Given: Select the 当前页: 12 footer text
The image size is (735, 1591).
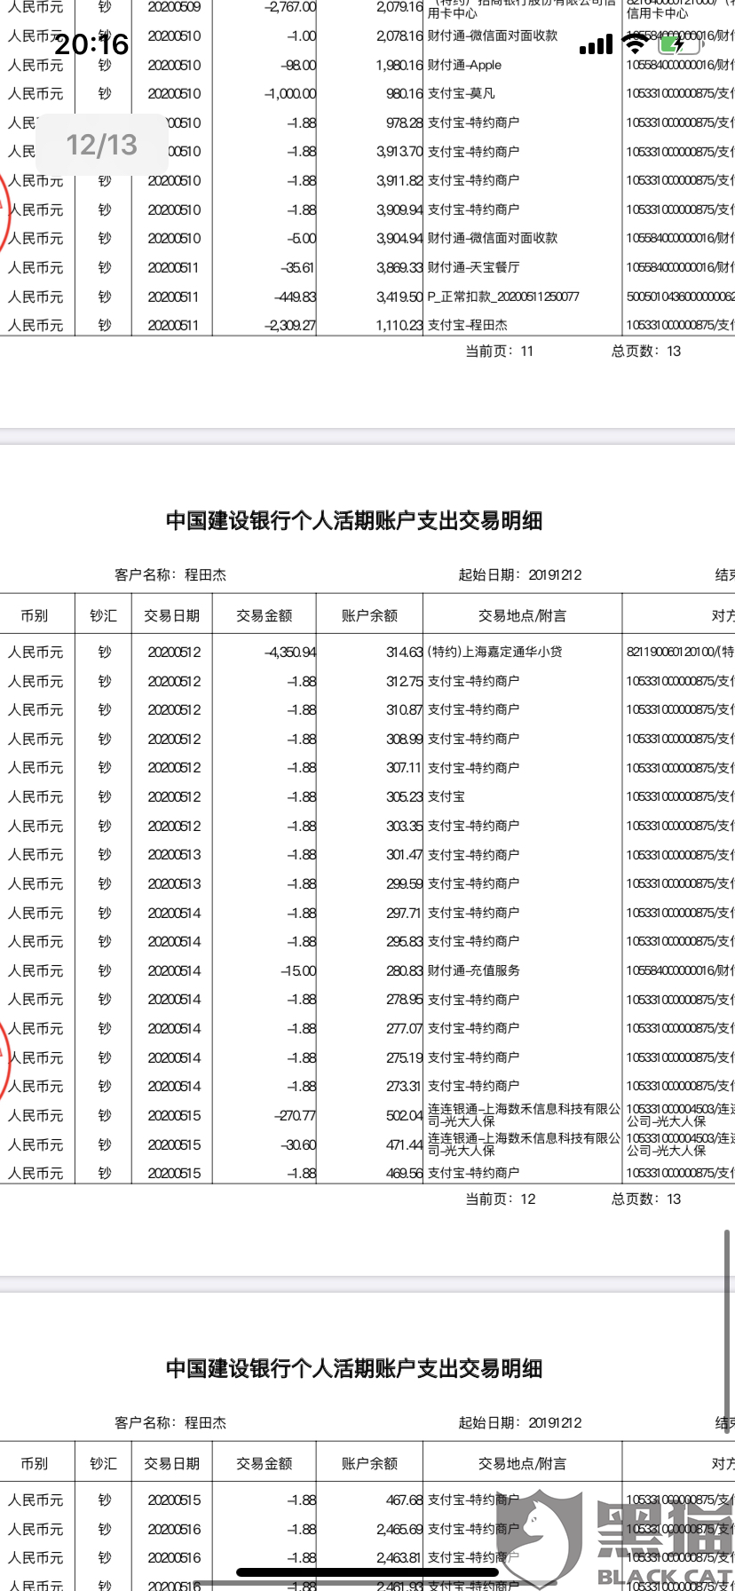Looking at the screenshot, I should point(501,1199).
